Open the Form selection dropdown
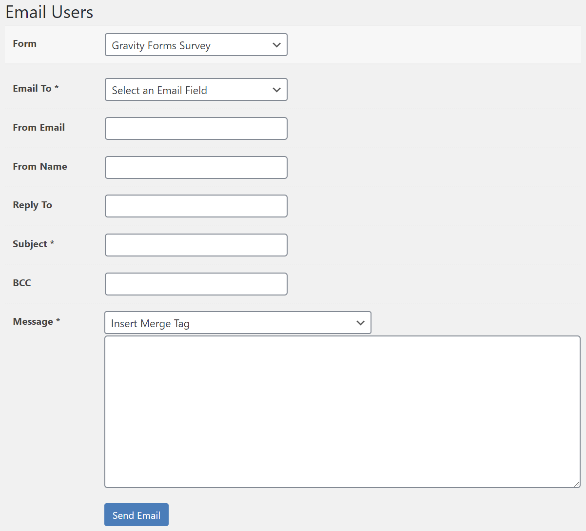The height and width of the screenshot is (531, 586). pos(195,44)
